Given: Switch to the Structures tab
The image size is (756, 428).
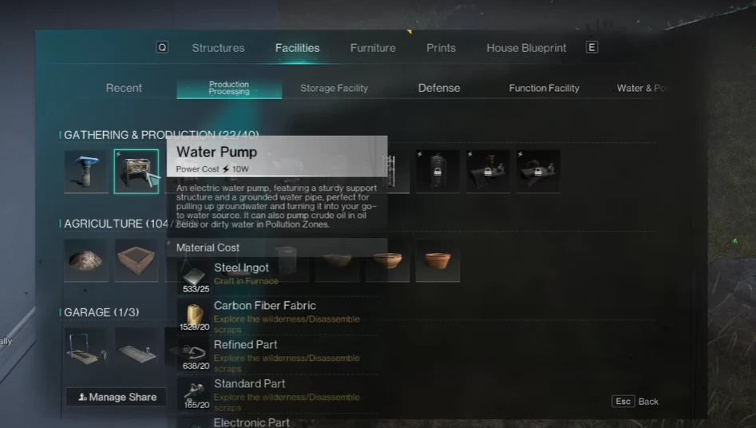Looking at the screenshot, I should click(218, 48).
